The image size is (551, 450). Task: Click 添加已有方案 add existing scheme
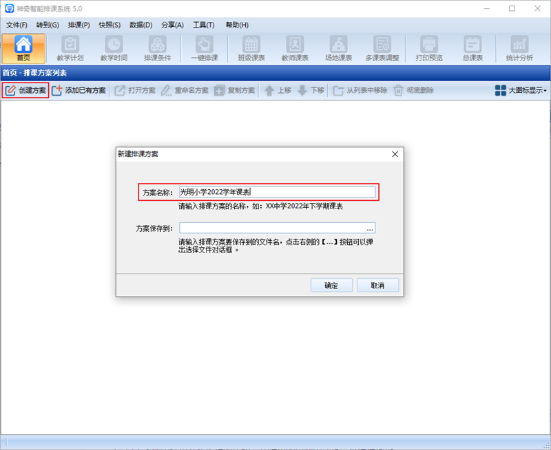coord(79,90)
